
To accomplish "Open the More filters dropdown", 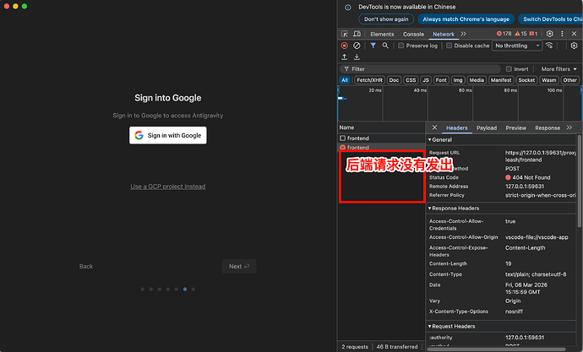I will pyautogui.click(x=558, y=69).
